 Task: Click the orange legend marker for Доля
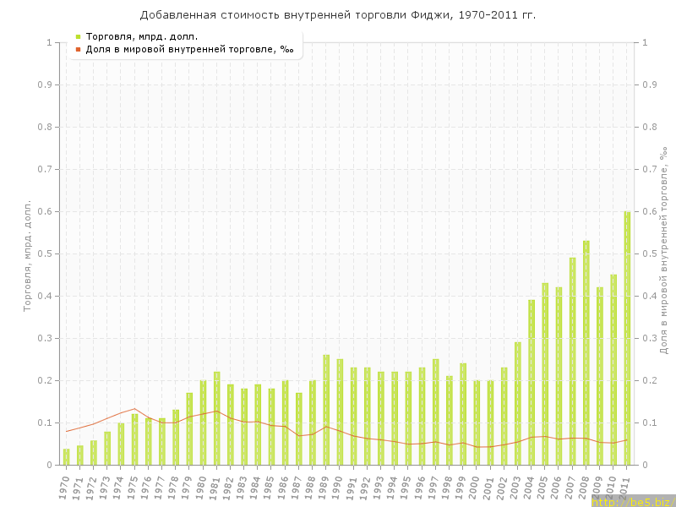click(79, 49)
